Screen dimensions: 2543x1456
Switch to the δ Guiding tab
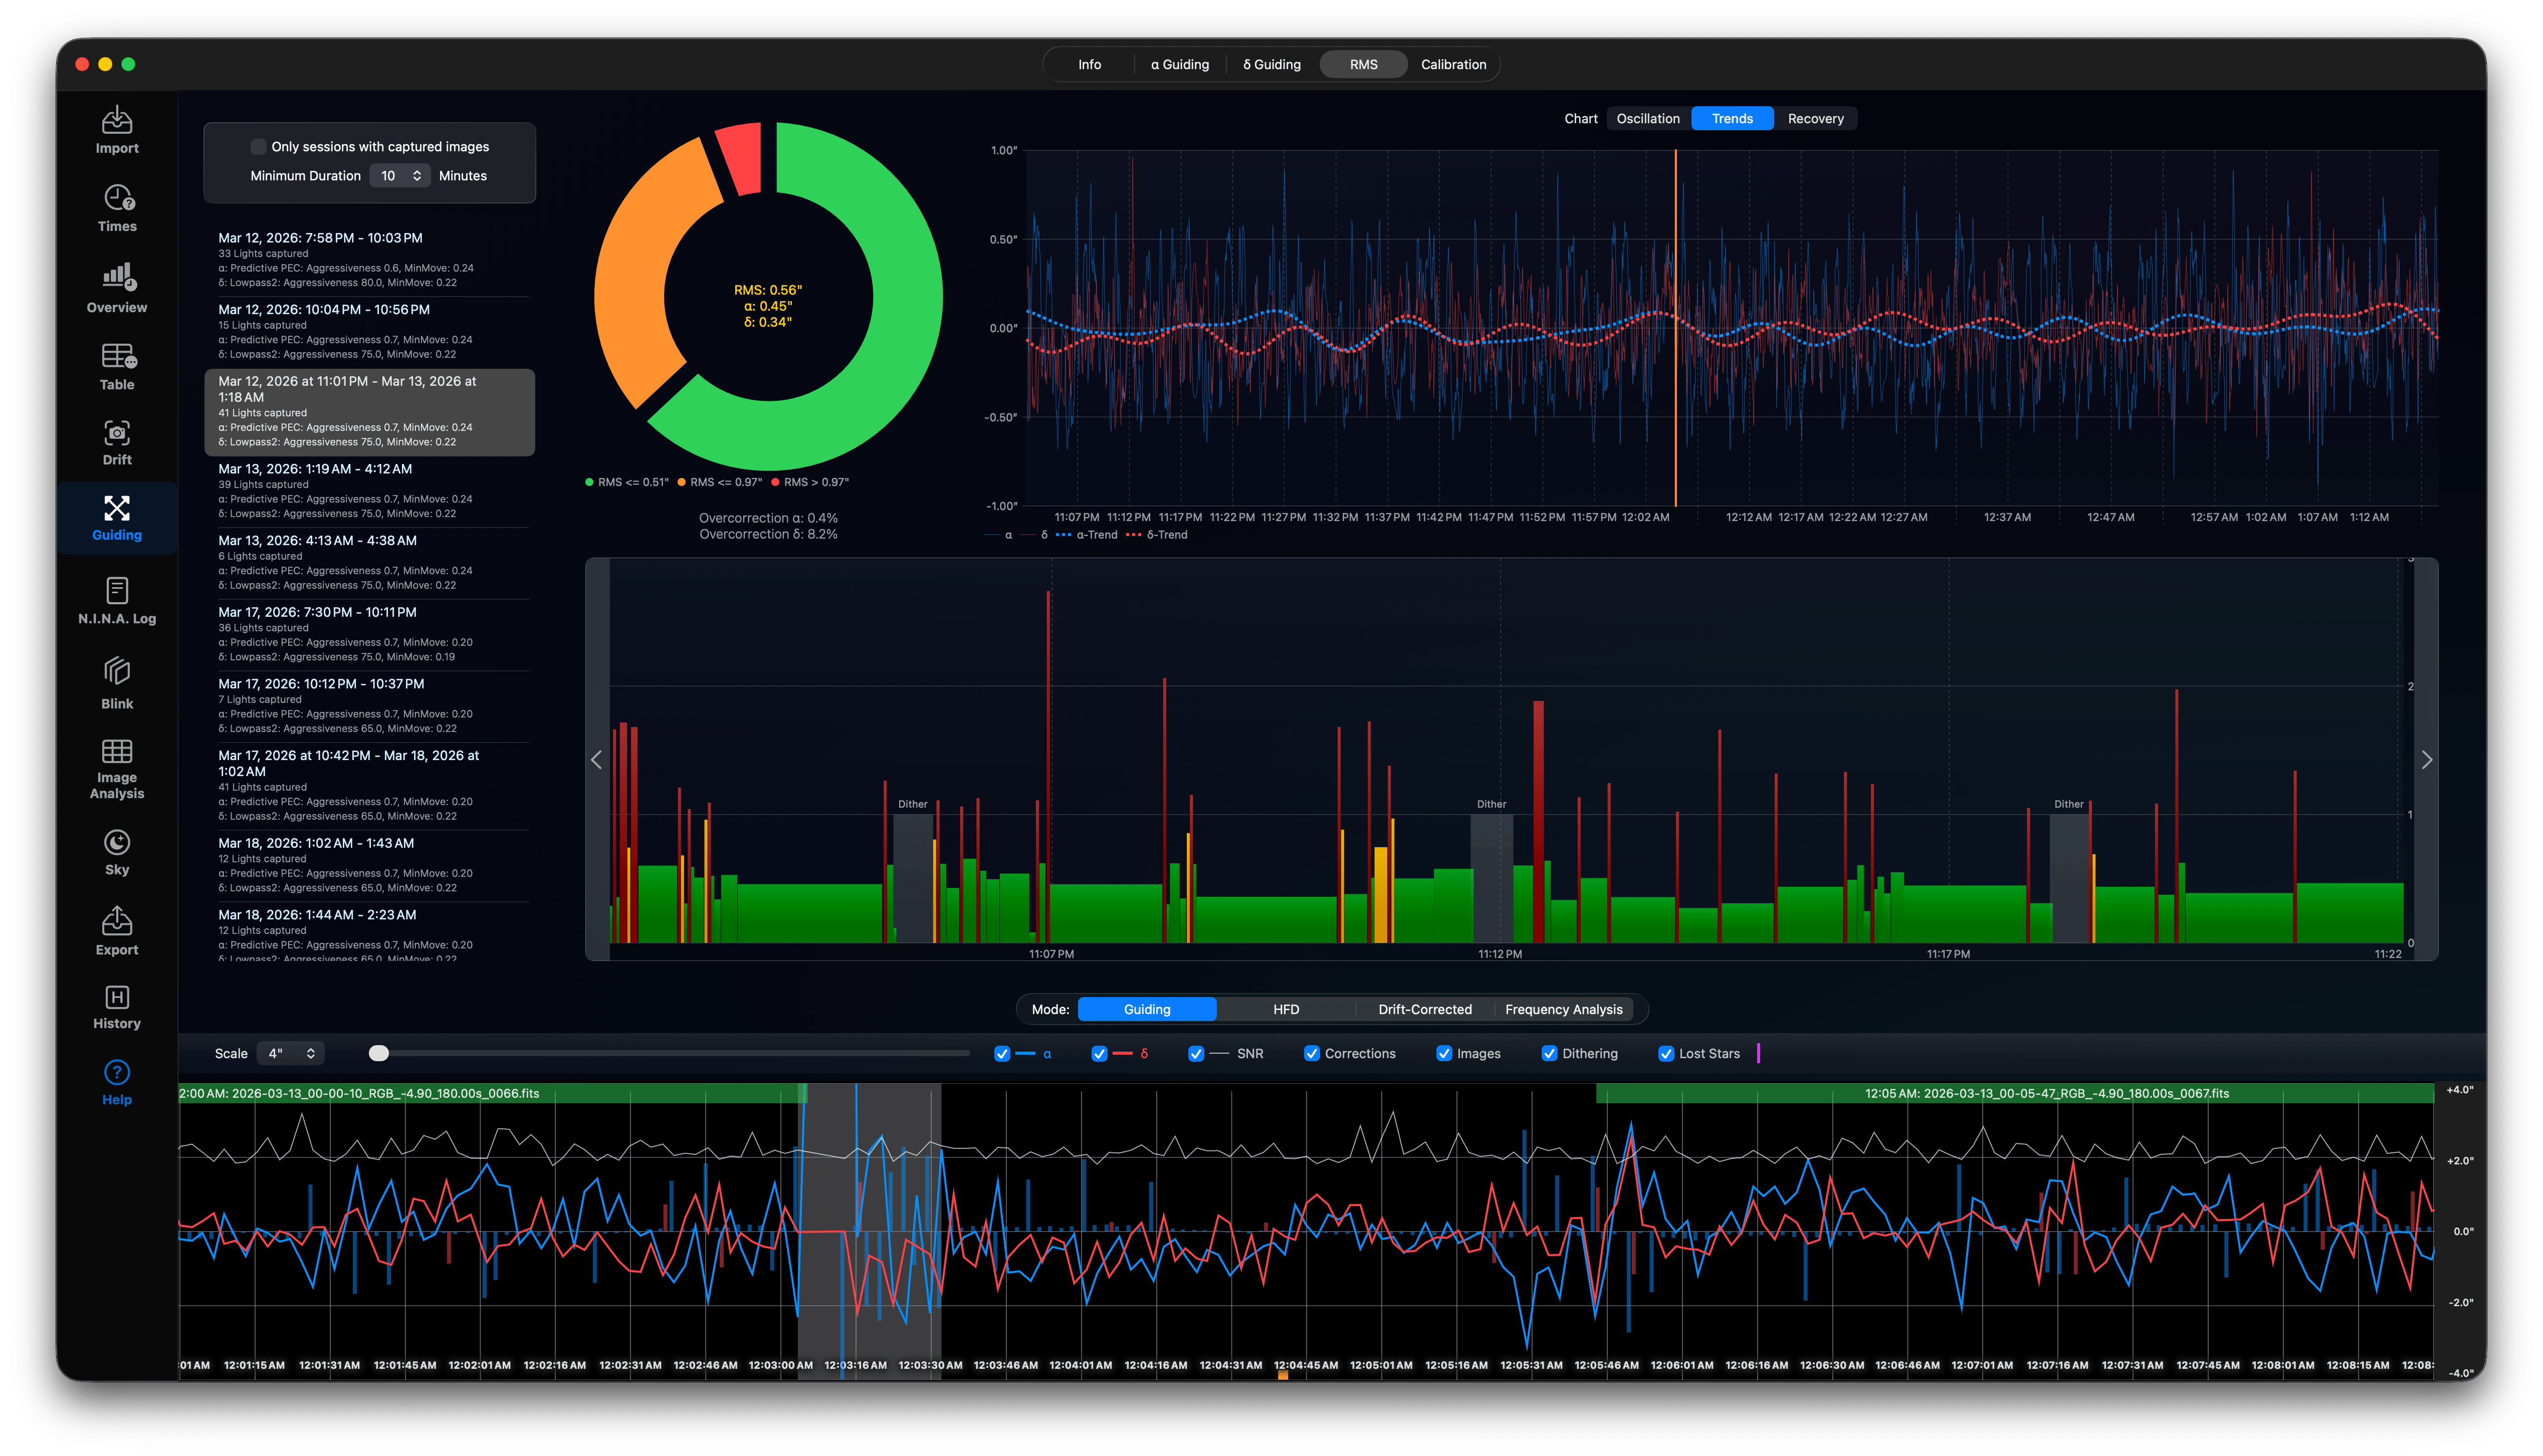(x=1272, y=65)
